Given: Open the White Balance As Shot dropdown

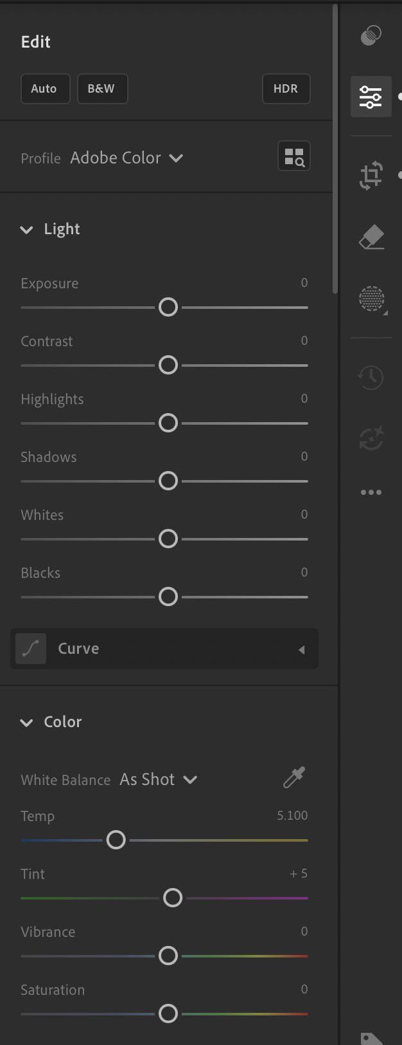Looking at the screenshot, I should coord(158,780).
